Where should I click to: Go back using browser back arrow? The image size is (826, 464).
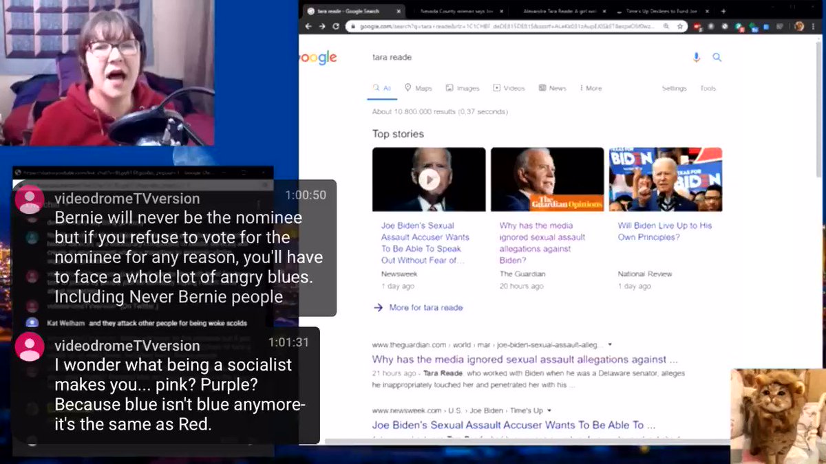(x=308, y=26)
